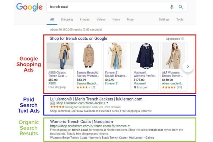Screen dimensions: 213x142
Task: Open the ASOS Classic Trench Coat image
Action: (x=60, y=56)
